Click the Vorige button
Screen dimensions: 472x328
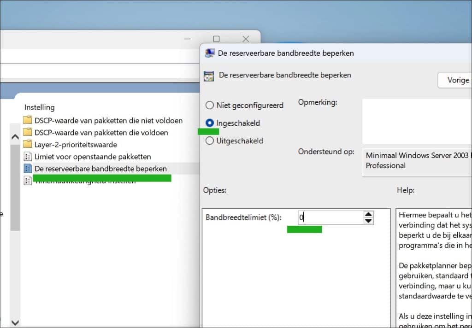(x=456, y=80)
